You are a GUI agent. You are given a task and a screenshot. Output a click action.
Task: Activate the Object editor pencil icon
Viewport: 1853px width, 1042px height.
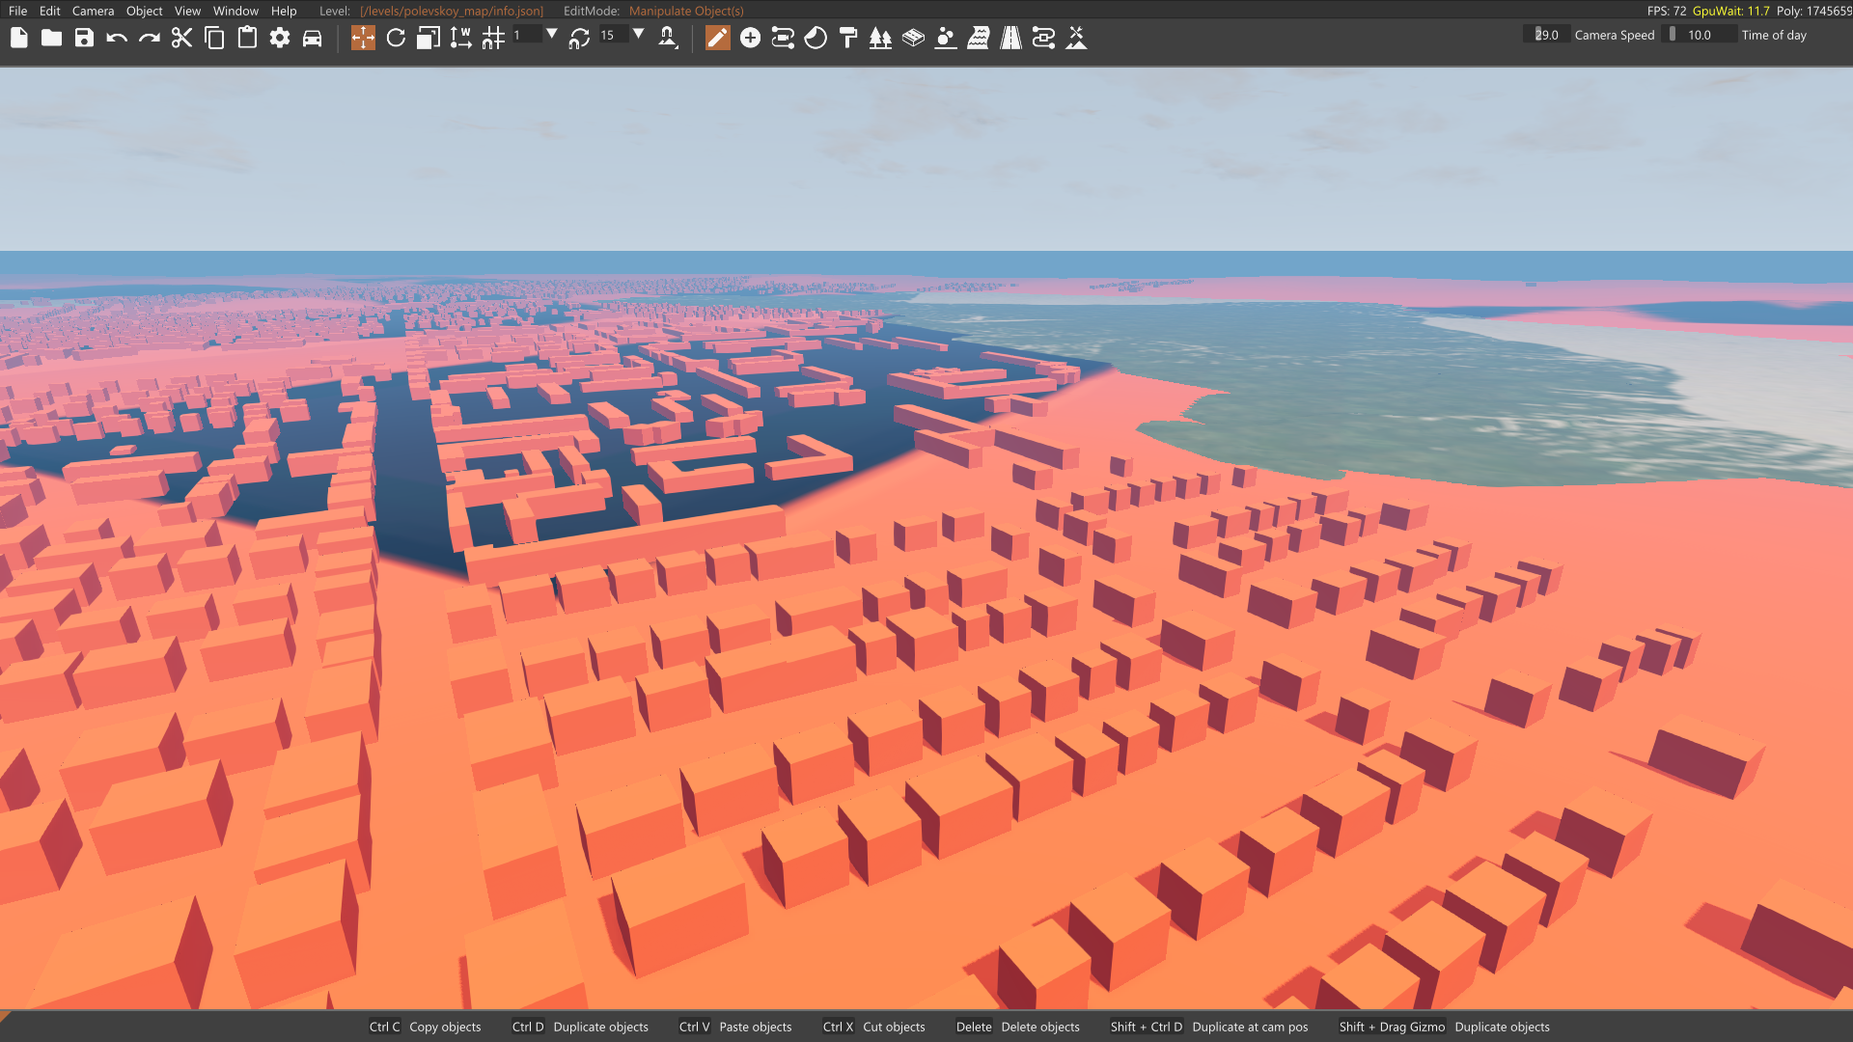coord(717,38)
